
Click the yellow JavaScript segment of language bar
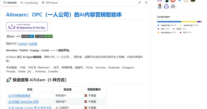pos(189,22)
